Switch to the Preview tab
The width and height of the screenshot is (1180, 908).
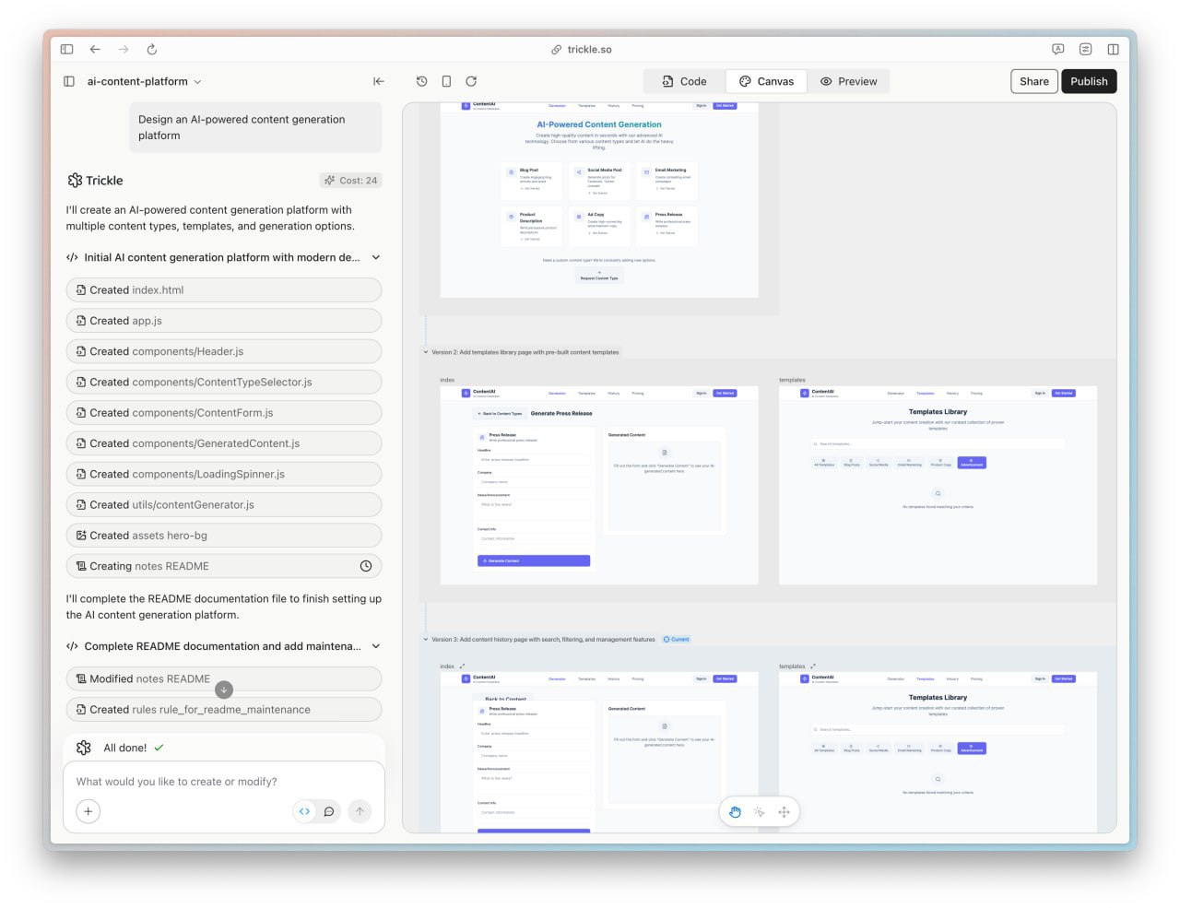[848, 81]
